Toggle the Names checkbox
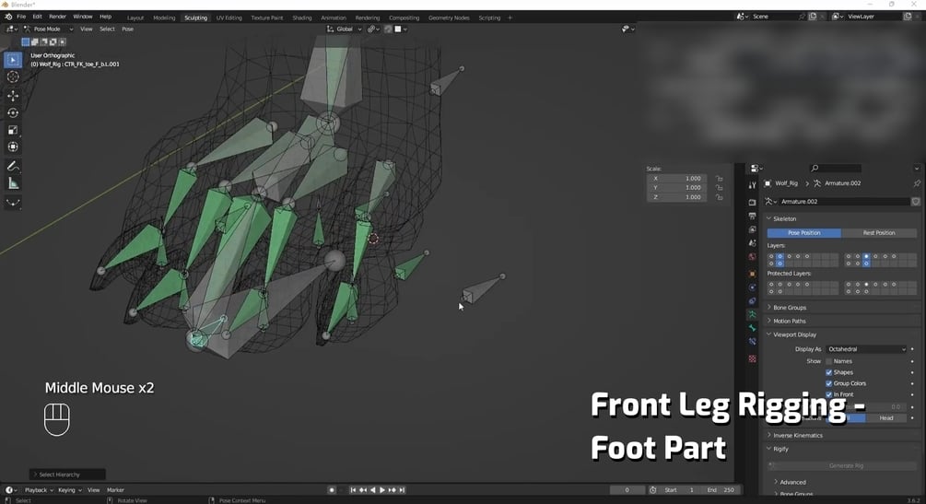This screenshot has height=504, width=926. click(x=828, y=361)
